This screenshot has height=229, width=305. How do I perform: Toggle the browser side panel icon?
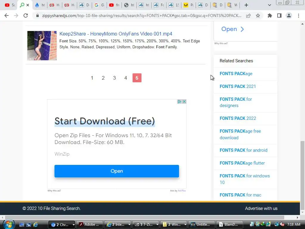(x=279, y=16)
